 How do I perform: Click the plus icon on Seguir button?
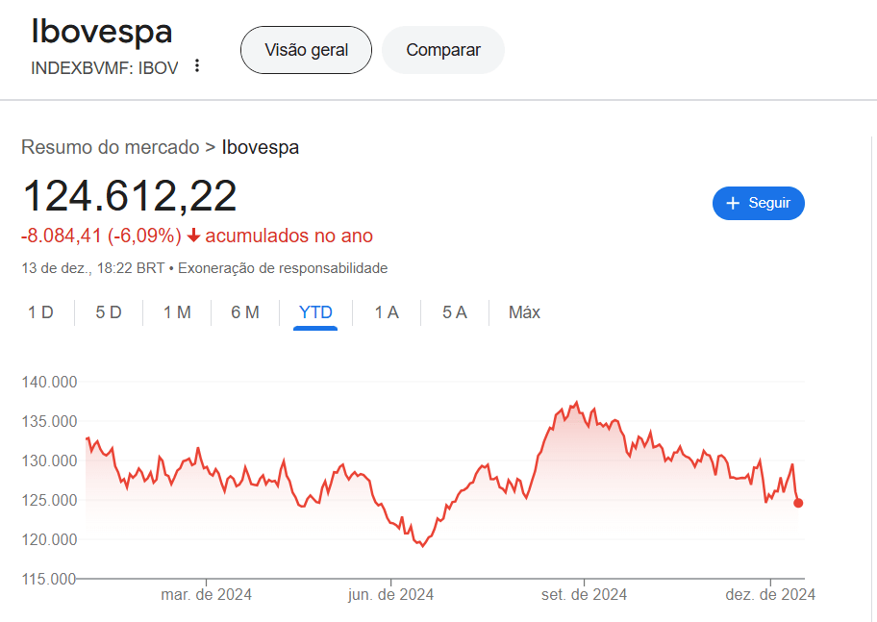pos(733,203)
